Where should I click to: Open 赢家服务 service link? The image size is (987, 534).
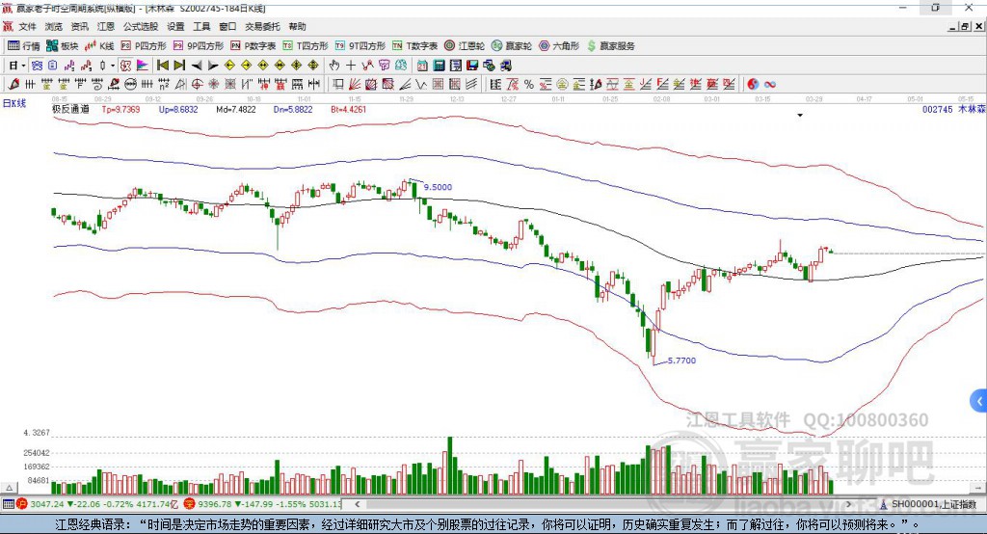(x=610, y=46)
